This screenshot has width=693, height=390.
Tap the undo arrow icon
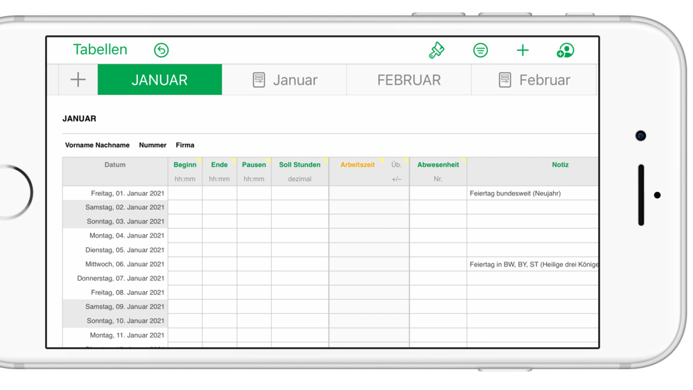(161, 50)
